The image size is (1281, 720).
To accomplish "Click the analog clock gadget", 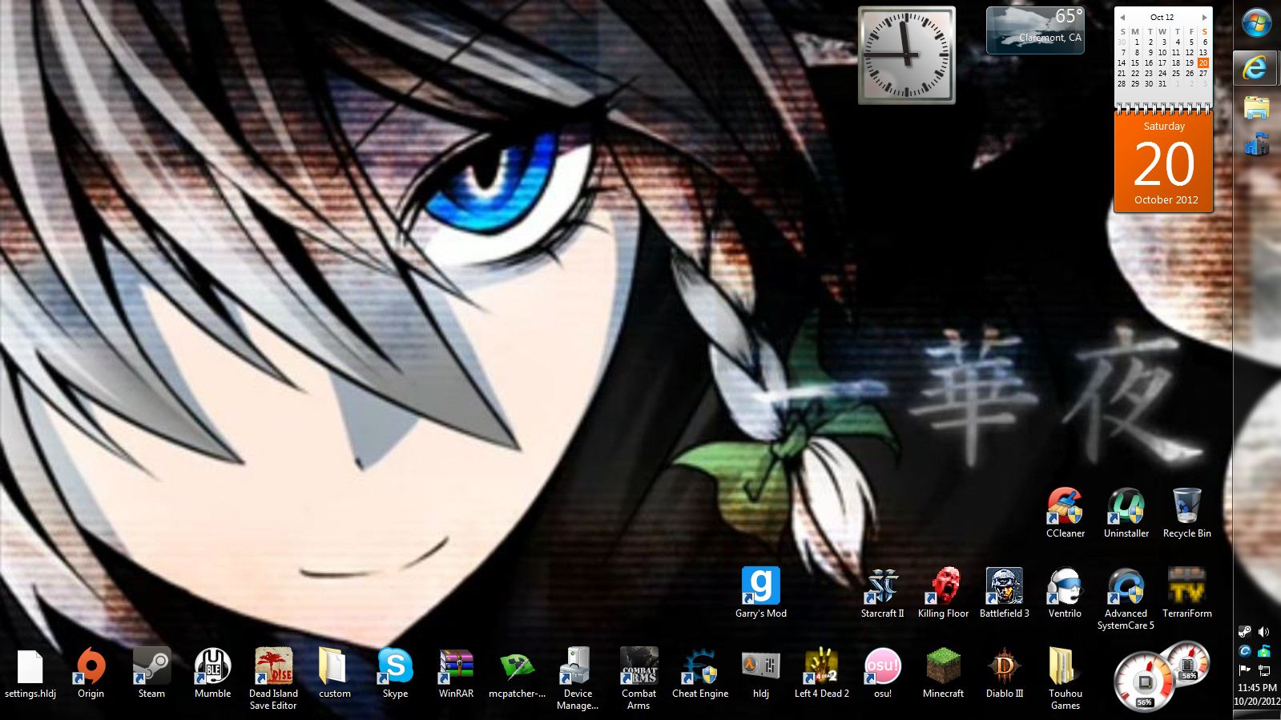I will pos(907,55).
